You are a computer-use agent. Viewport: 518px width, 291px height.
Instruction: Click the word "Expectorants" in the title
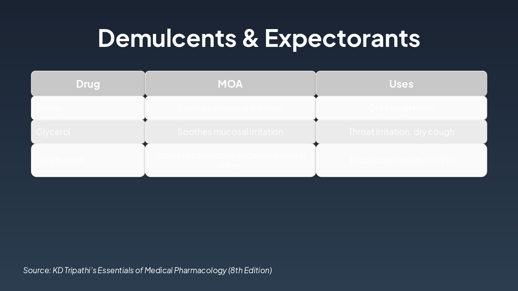click(342, 38)
